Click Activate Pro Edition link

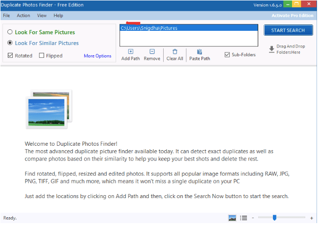293,16
